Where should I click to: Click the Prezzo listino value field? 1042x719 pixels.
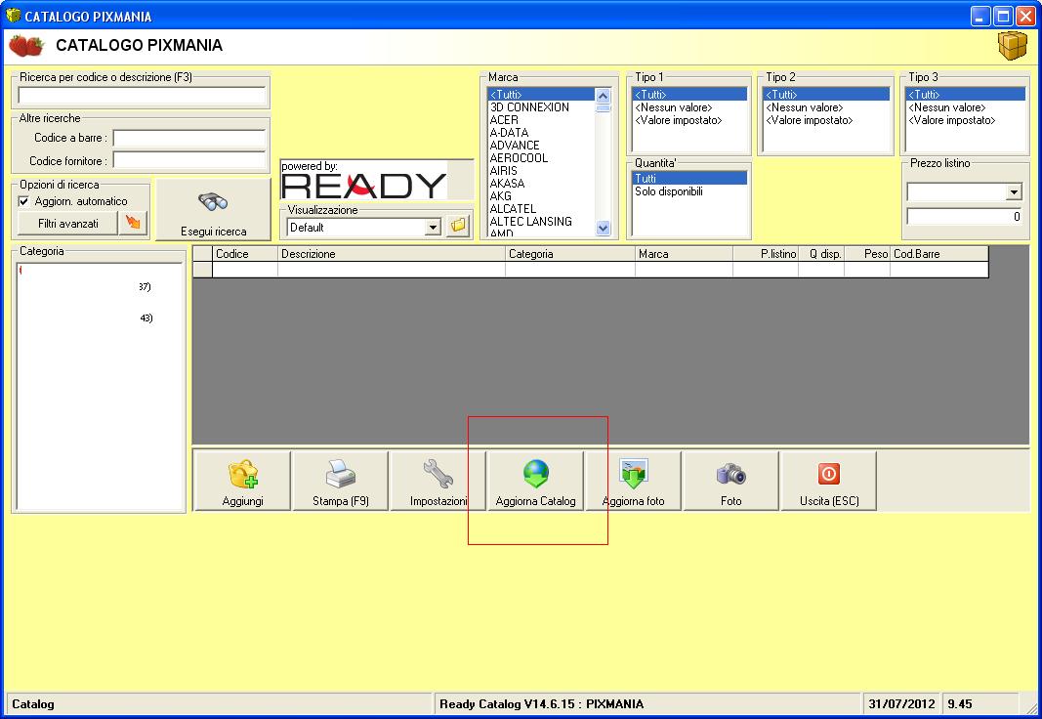[x=964, y=216]
